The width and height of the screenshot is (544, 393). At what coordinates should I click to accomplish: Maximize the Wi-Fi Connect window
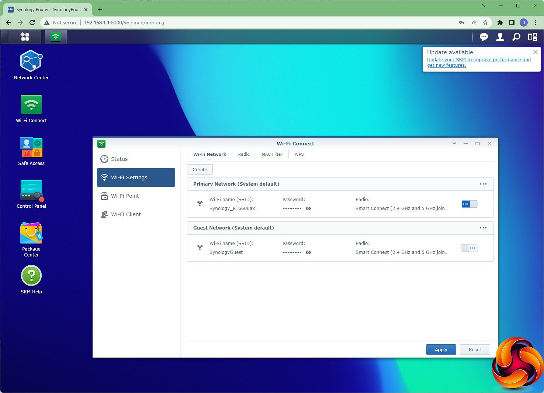(x=478, y=144)
